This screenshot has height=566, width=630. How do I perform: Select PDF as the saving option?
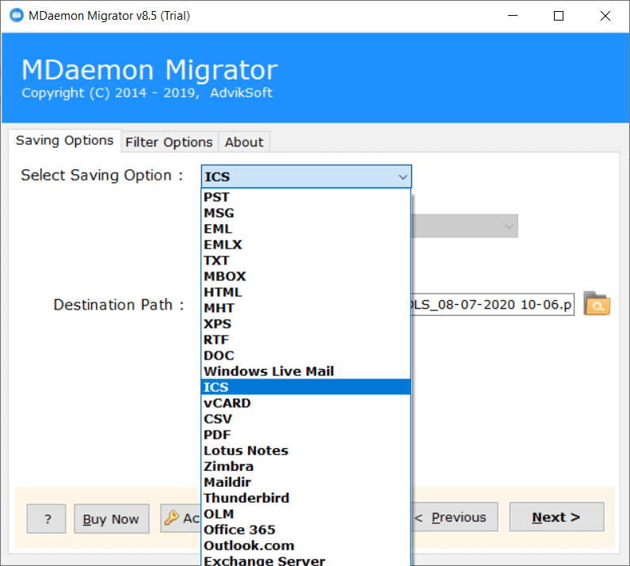[x=306, y=435]
